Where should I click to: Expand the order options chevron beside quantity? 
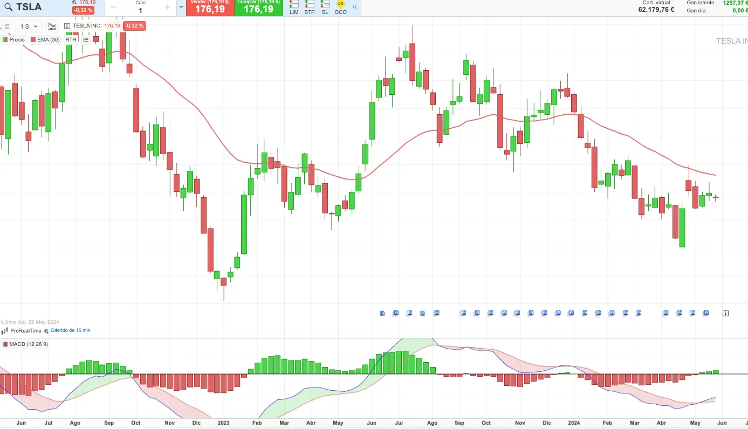[181, 7]
